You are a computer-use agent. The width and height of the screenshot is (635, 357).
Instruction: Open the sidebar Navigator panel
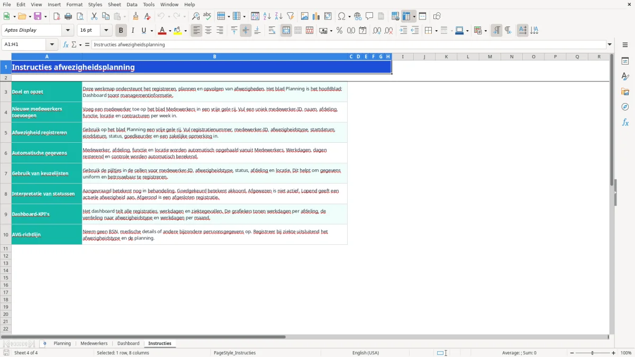click(x=625, y=107)
